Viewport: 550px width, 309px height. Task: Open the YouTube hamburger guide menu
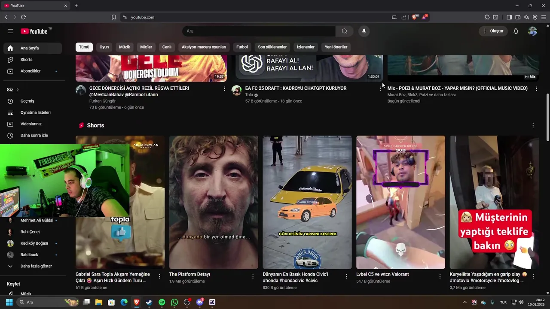10,31
